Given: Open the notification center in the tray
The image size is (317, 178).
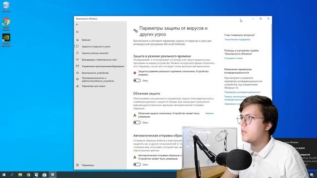Looking at the screenshot, I should [312, 175].
